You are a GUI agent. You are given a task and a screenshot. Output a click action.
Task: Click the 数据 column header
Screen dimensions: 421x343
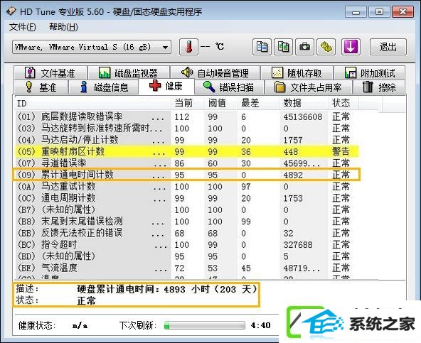coord(292,103)
